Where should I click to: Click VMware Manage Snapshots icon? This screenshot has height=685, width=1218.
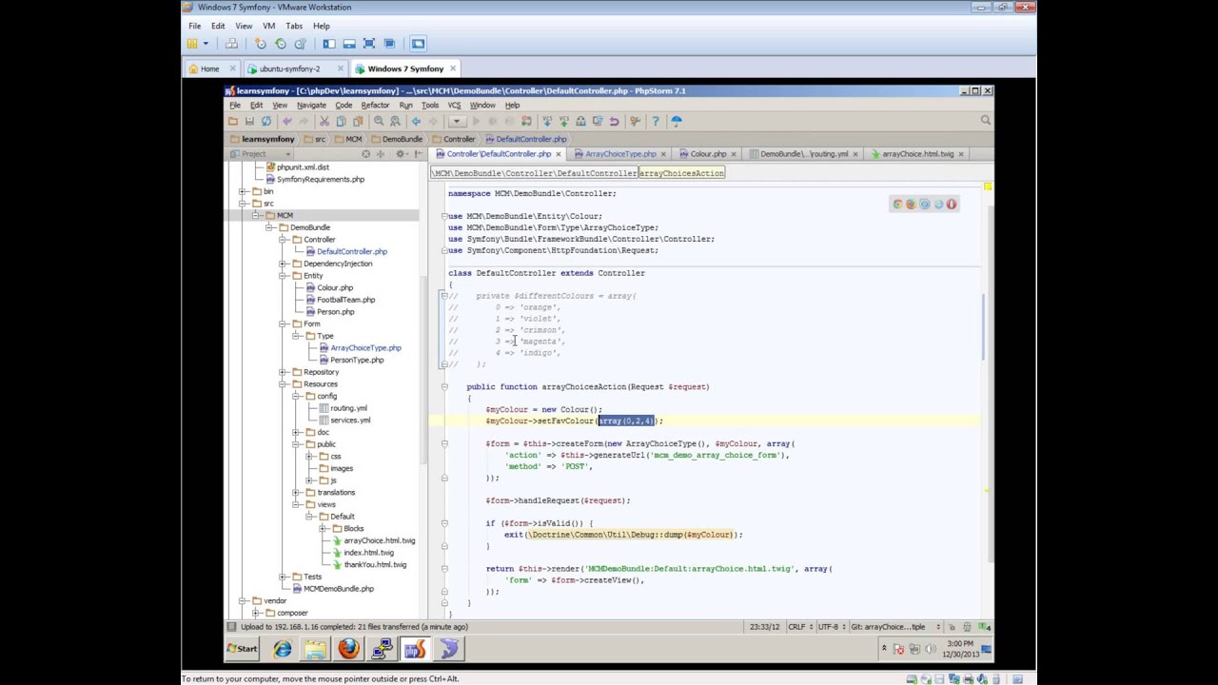click(x=301, y=44)
